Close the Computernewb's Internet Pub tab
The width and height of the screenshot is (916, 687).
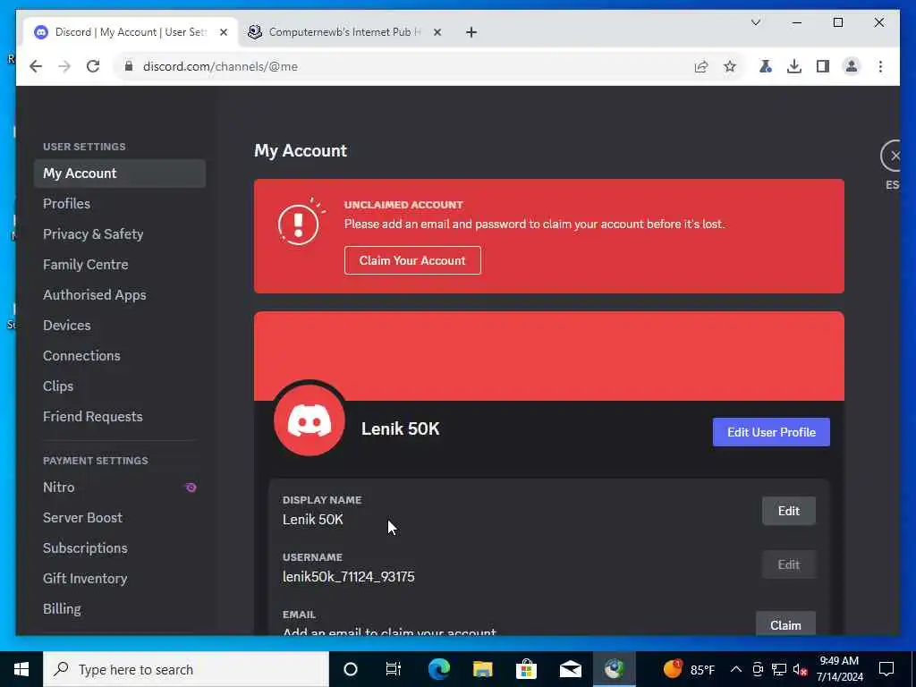(x=437, y=32)
